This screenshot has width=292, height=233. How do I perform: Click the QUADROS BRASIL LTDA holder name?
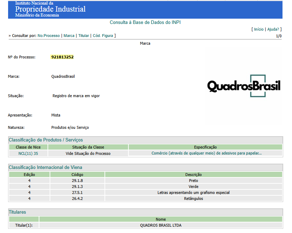[x=160, y=225]
